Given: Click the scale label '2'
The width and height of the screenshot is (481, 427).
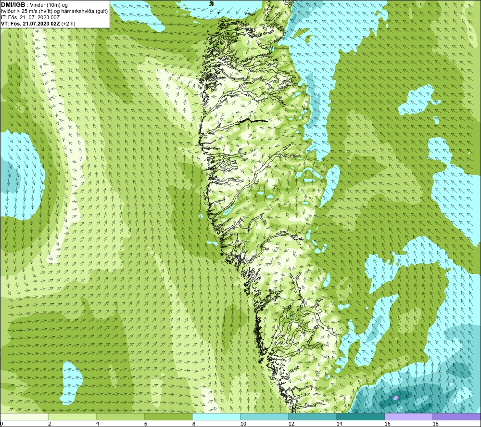Looking at the screenshot, I should click(50, 424).
